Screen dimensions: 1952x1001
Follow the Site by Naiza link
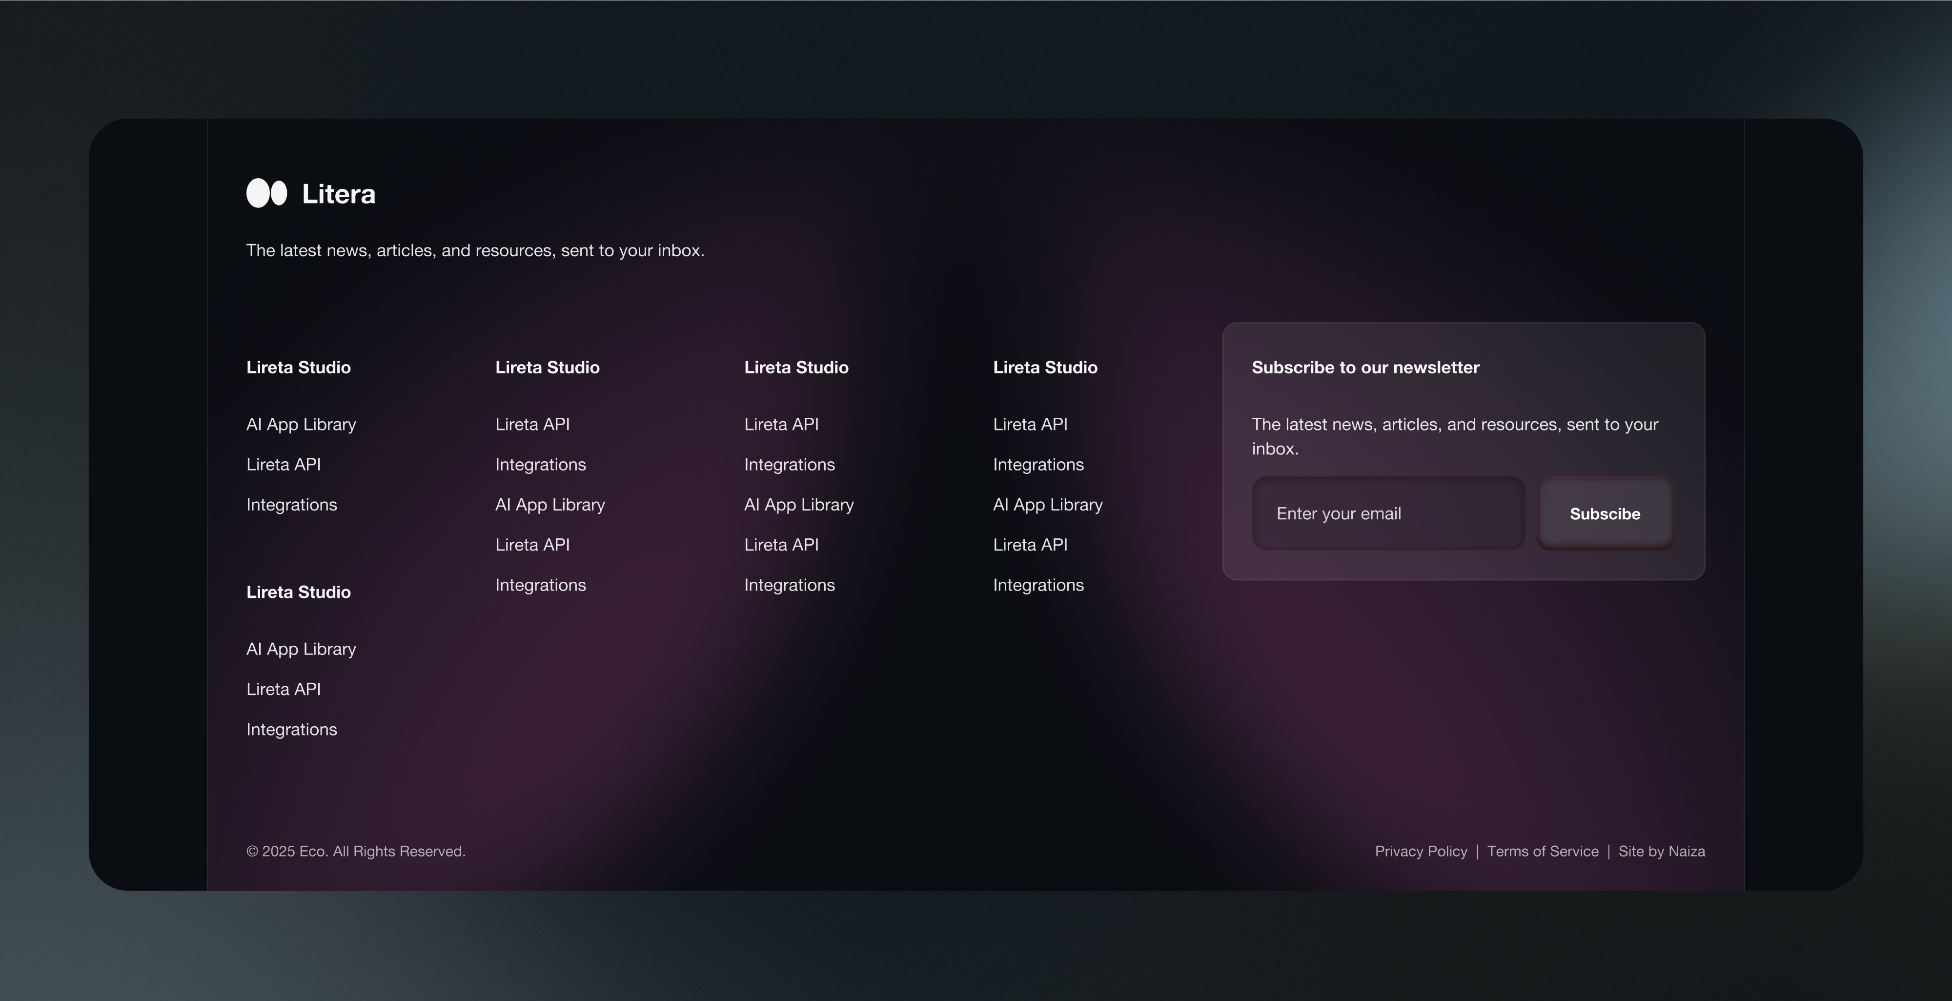(1662, 851)
